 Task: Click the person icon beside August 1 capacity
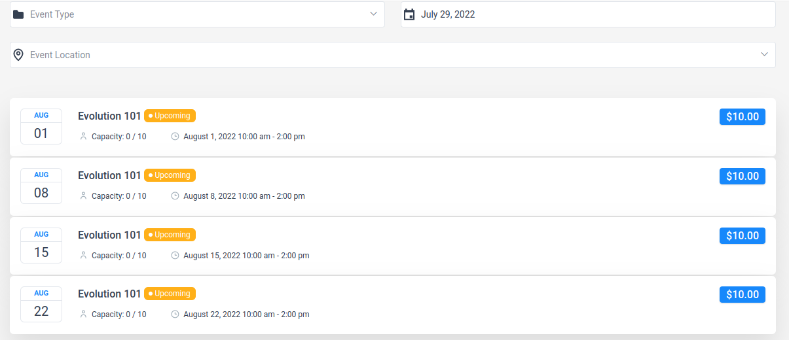pos(83,137)
